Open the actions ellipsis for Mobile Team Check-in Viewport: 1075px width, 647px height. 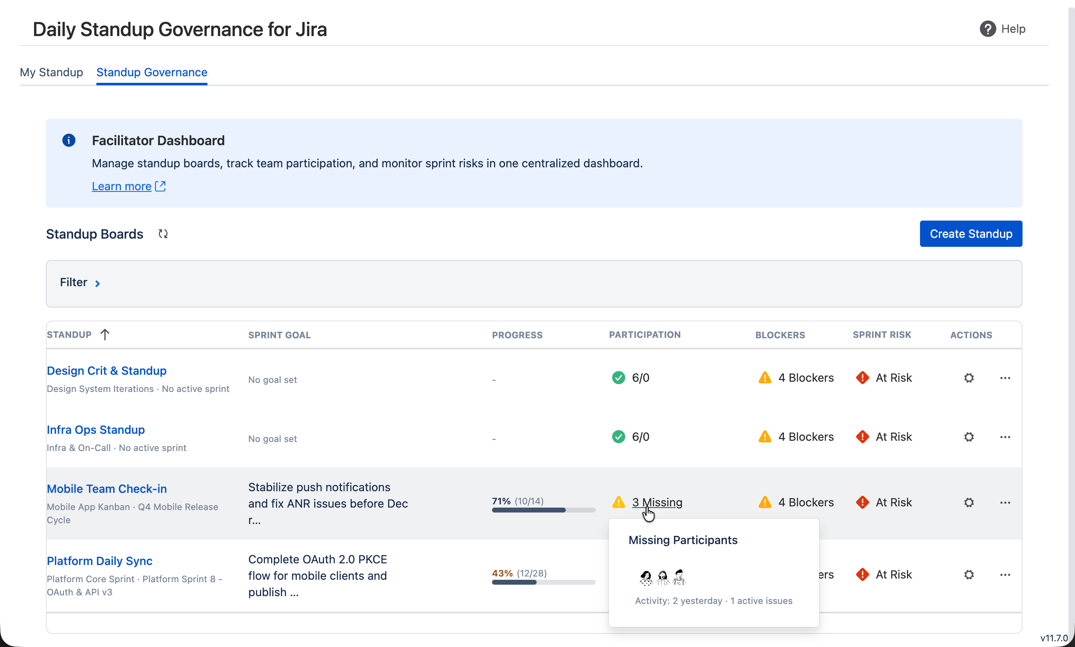1005,502
